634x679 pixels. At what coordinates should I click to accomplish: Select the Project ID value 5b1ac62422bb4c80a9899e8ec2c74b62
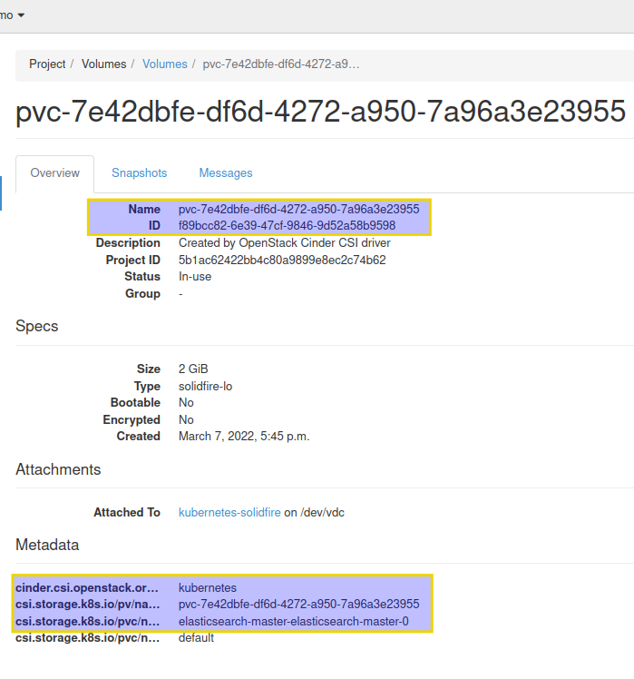282,260
